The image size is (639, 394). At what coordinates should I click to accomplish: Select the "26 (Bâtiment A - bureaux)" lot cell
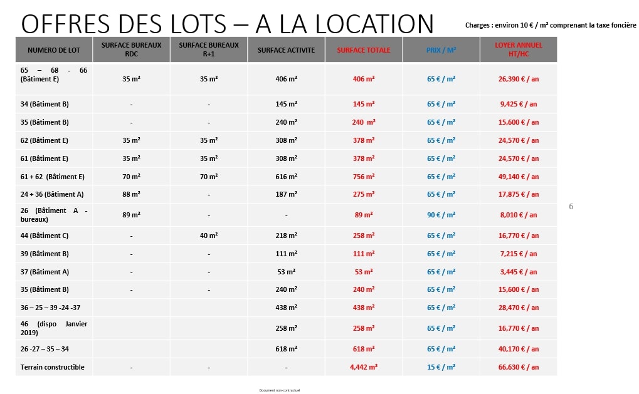[x=54, y=215]
